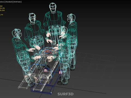The width and height of the screenshot is (131, 98).
Task: Open the Wireframe shading menu label
Action: [17, 2]
